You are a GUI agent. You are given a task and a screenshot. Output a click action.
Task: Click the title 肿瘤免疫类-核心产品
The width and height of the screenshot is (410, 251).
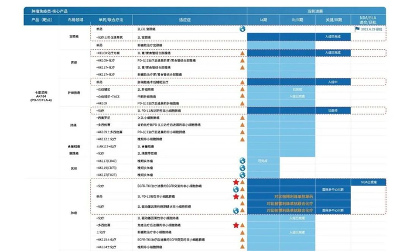click(x=49, y=11)
